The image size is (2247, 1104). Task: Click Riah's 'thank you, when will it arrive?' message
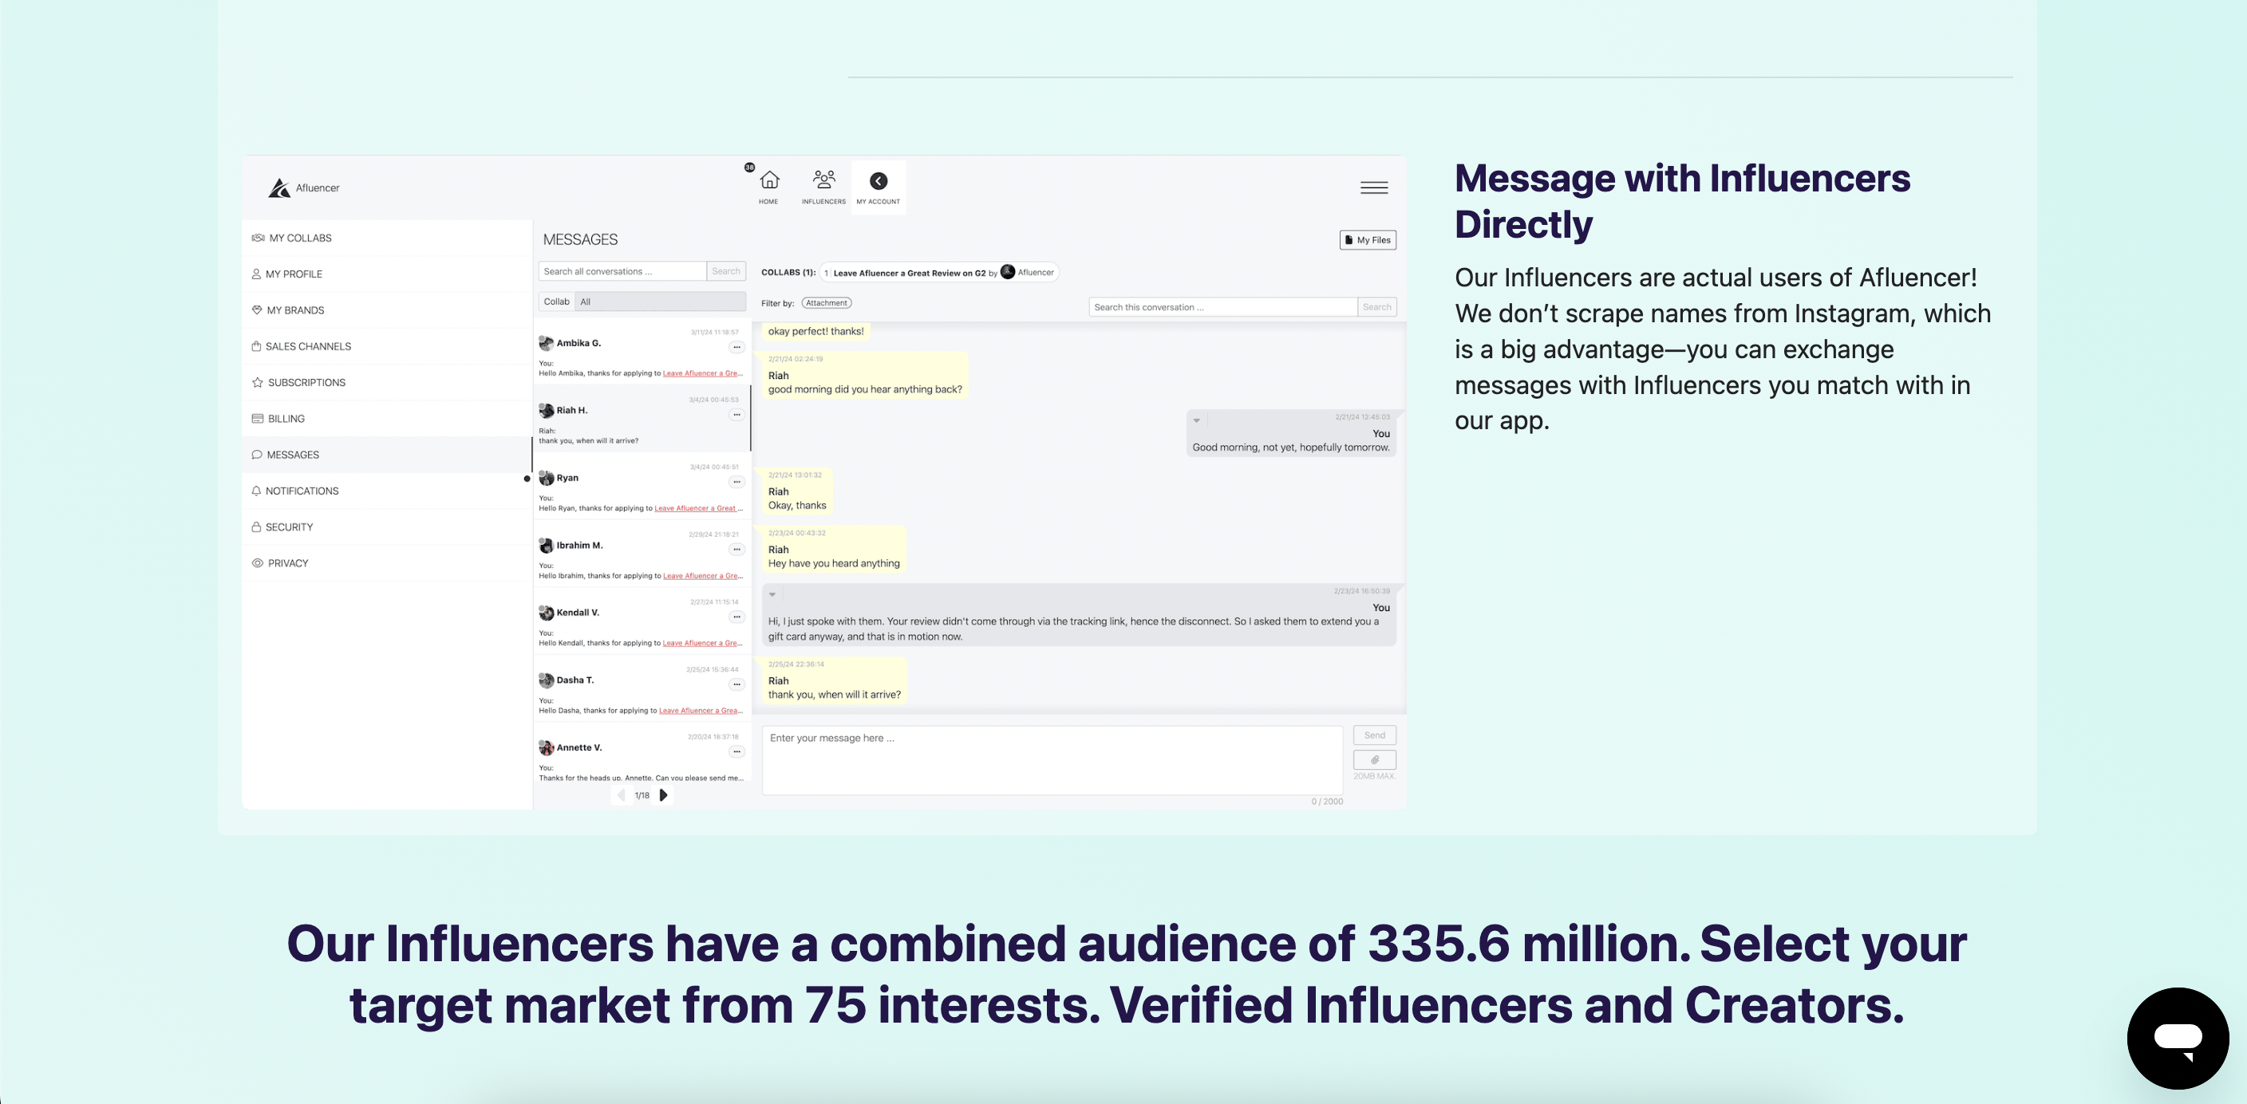click(x=834, y=680)
